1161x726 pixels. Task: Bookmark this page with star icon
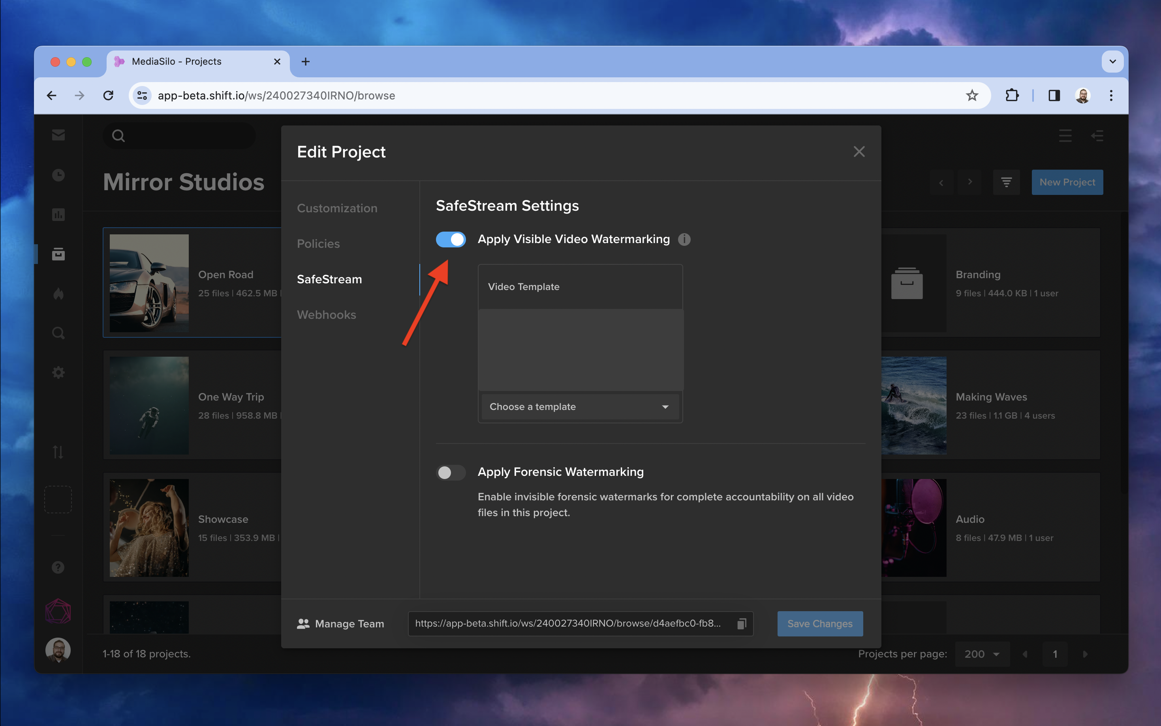click(x=972, y=95)
